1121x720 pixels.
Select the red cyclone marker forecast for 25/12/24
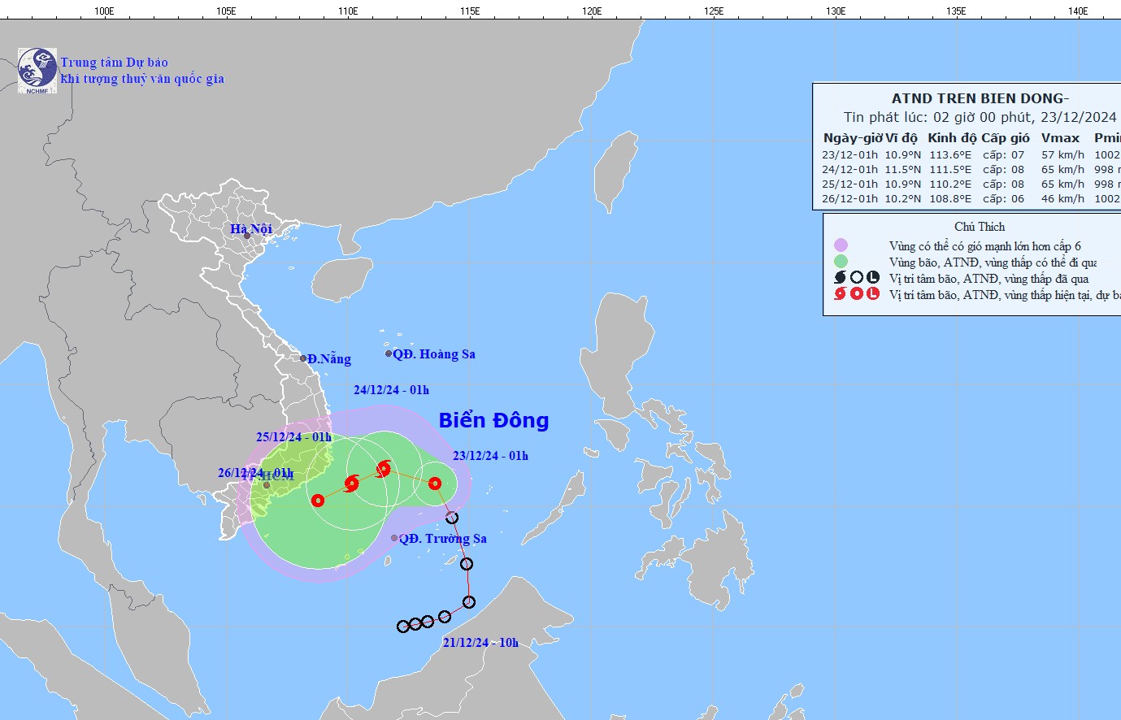click(351, 484)
